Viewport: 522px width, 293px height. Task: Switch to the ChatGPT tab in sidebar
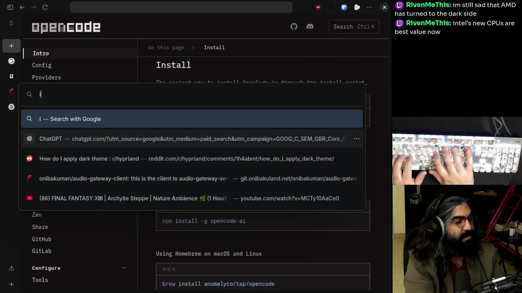(x=11, y=107)
